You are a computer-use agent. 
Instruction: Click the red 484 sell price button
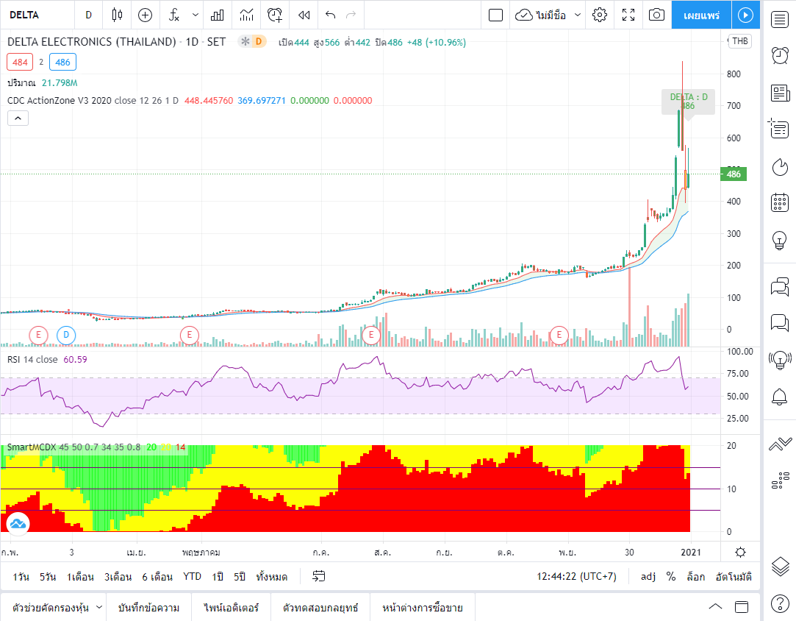[20, 62]
